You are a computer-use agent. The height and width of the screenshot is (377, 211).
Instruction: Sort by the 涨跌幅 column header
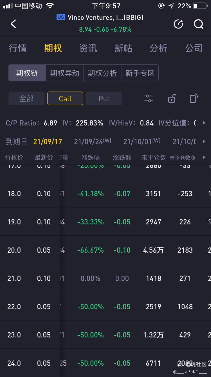90,157
